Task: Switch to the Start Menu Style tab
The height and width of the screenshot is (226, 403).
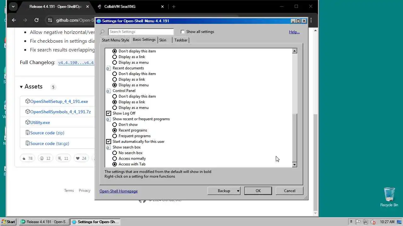Action: coord(116,40)
